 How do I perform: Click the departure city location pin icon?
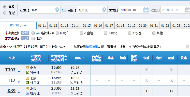pos(57,10)
